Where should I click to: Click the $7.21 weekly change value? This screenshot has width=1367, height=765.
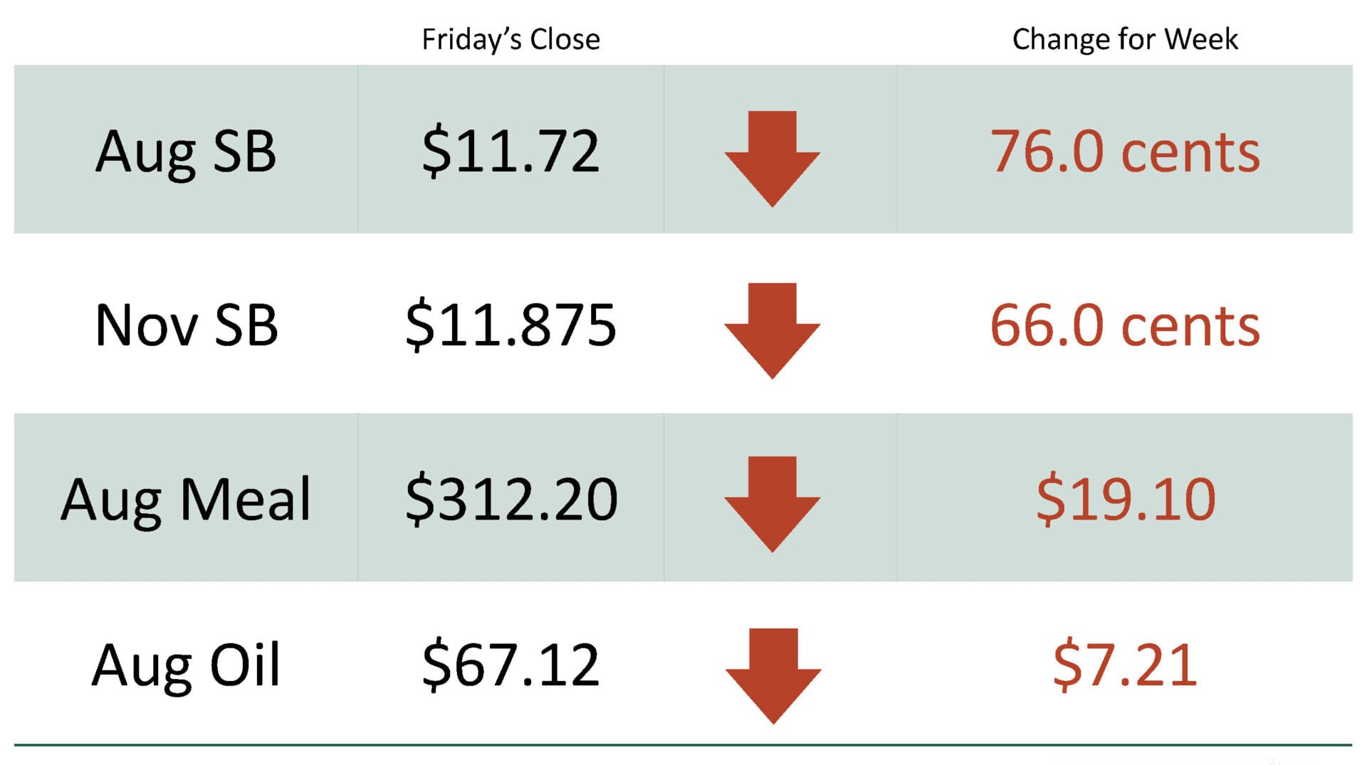pos(1125,665)
